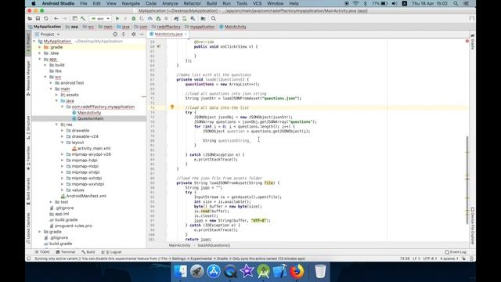Select the MainActivity.java editor tab
Viewport: 501px width, 282px height.
[168, 34]
